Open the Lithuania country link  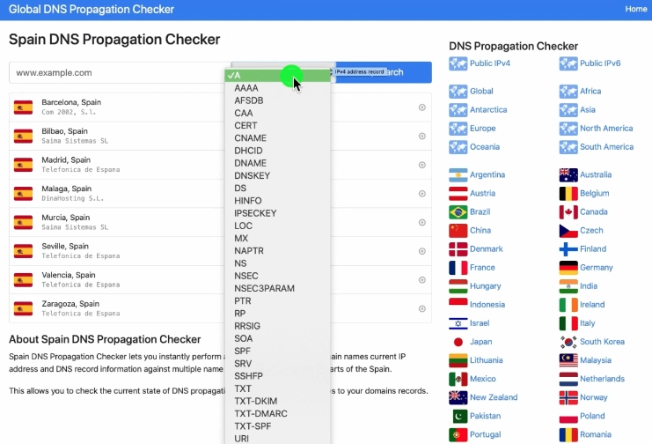pos(486,360)
